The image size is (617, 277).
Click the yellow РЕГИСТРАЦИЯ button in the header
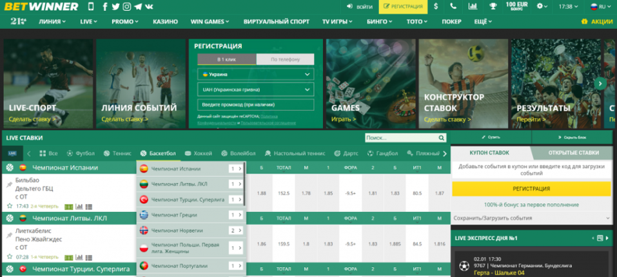403,6
